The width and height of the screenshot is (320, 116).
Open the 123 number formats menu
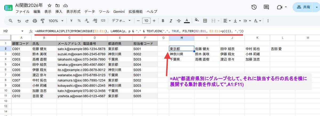(103, 21)
